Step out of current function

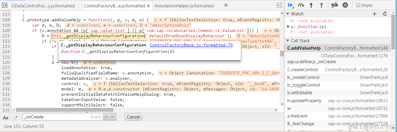pyautogui.click(x=322, y=5)
